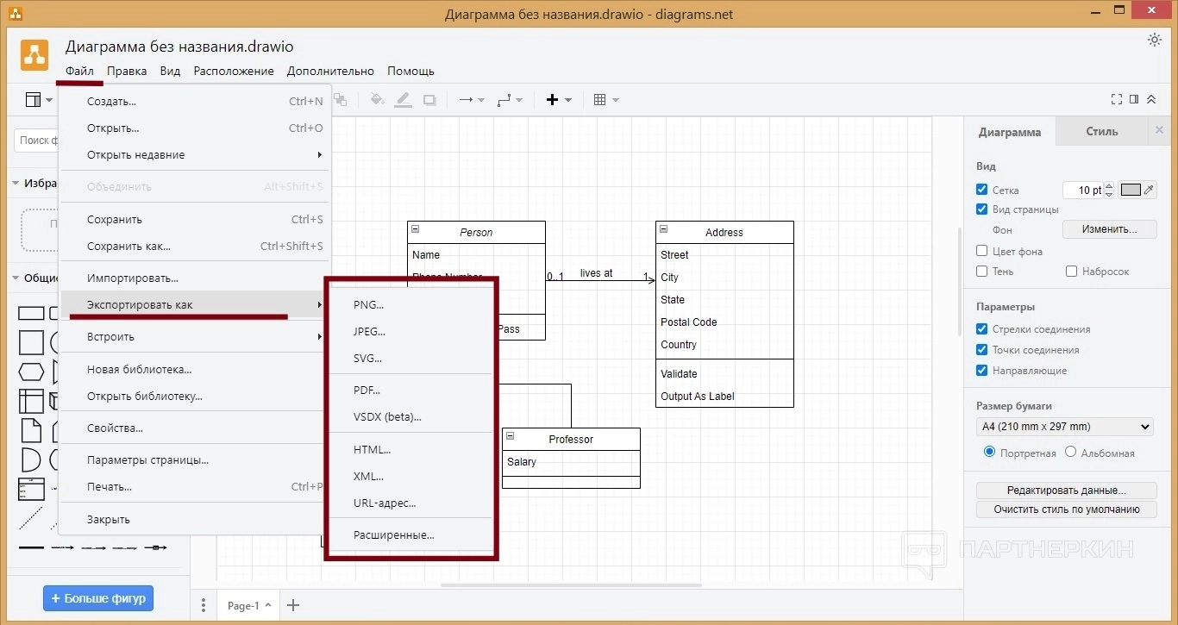Pick the square shape from the palette
Screen dimensions: 1178x625
coord(31,342)
